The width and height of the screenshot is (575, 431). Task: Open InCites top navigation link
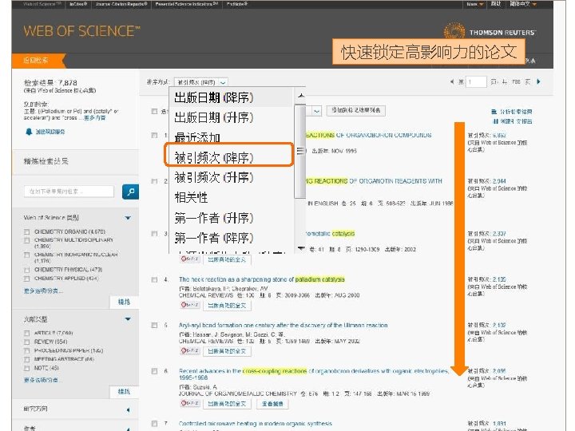(78, 4)
